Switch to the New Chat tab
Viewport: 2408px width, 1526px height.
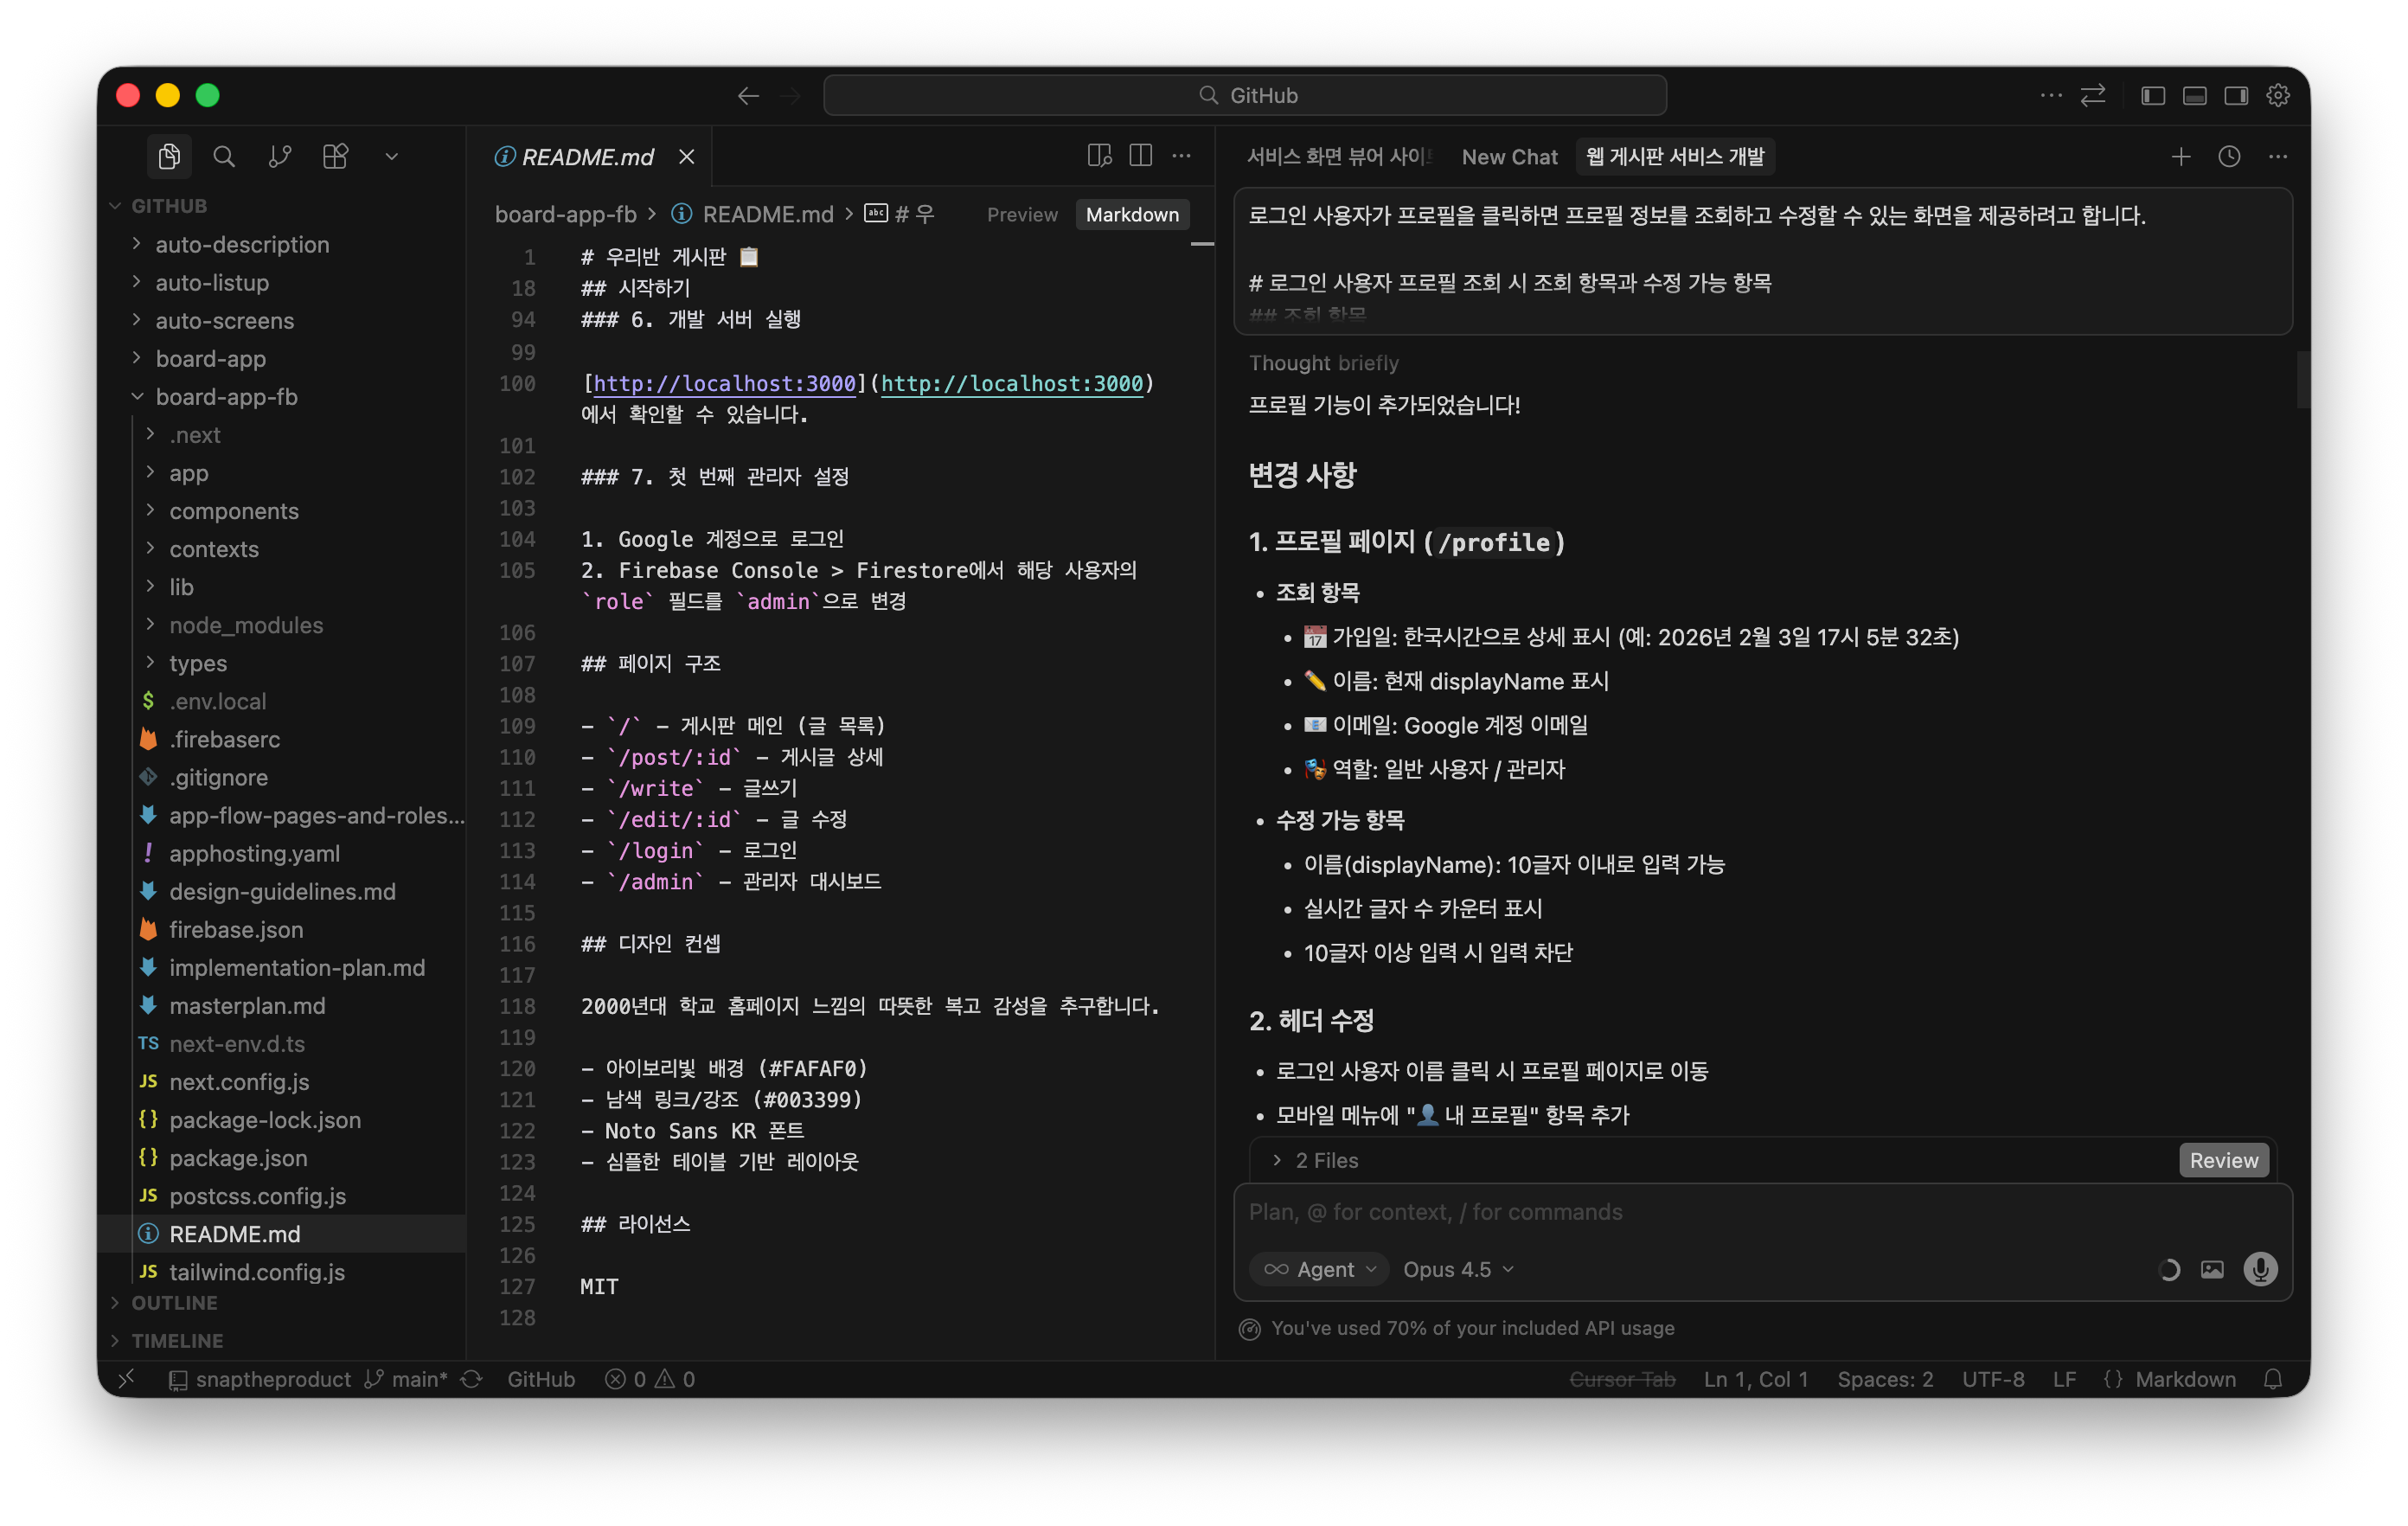click(x=1509, y=156)
